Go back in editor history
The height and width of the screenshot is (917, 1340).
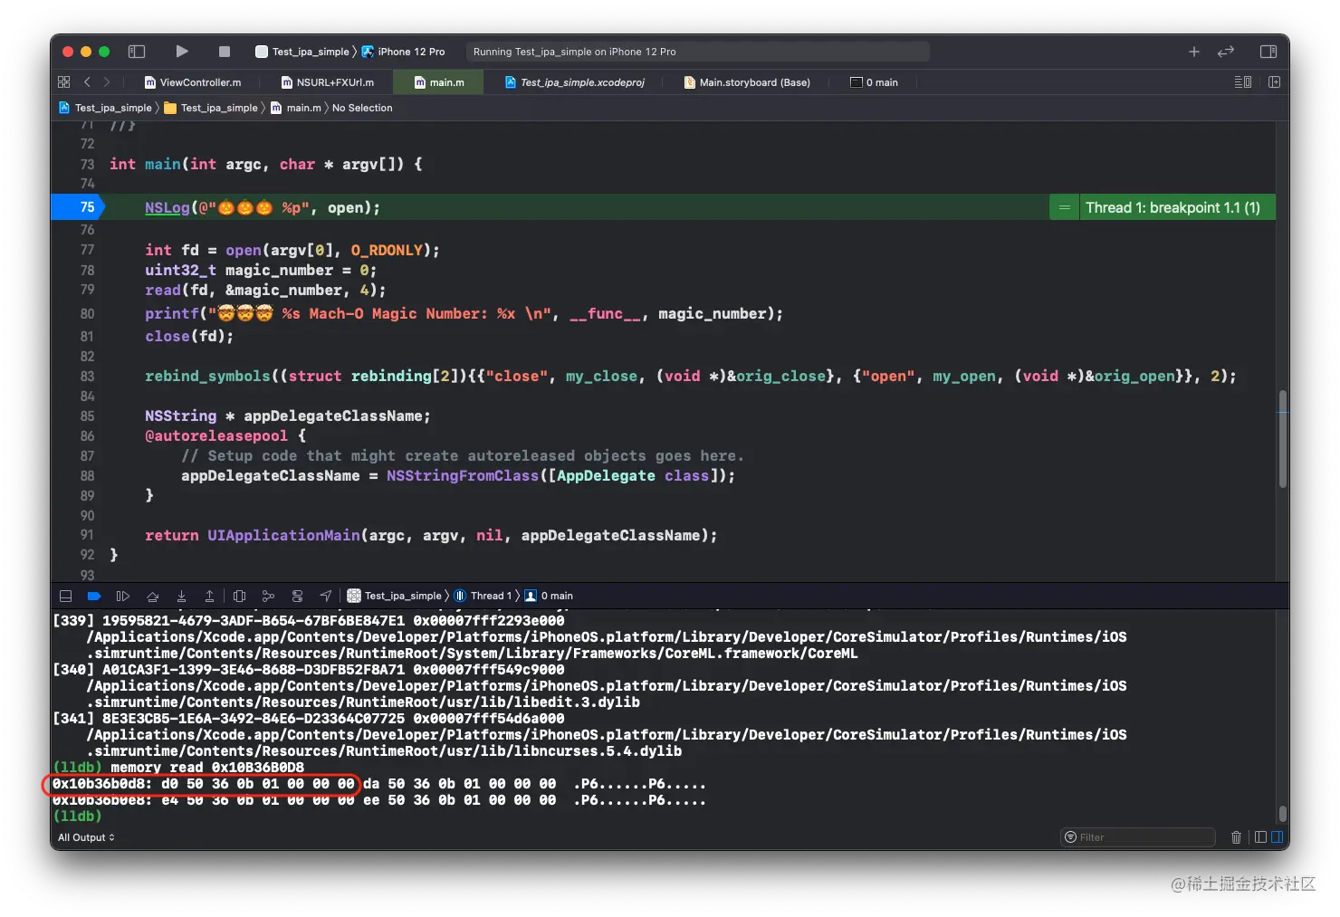point(87,82)
